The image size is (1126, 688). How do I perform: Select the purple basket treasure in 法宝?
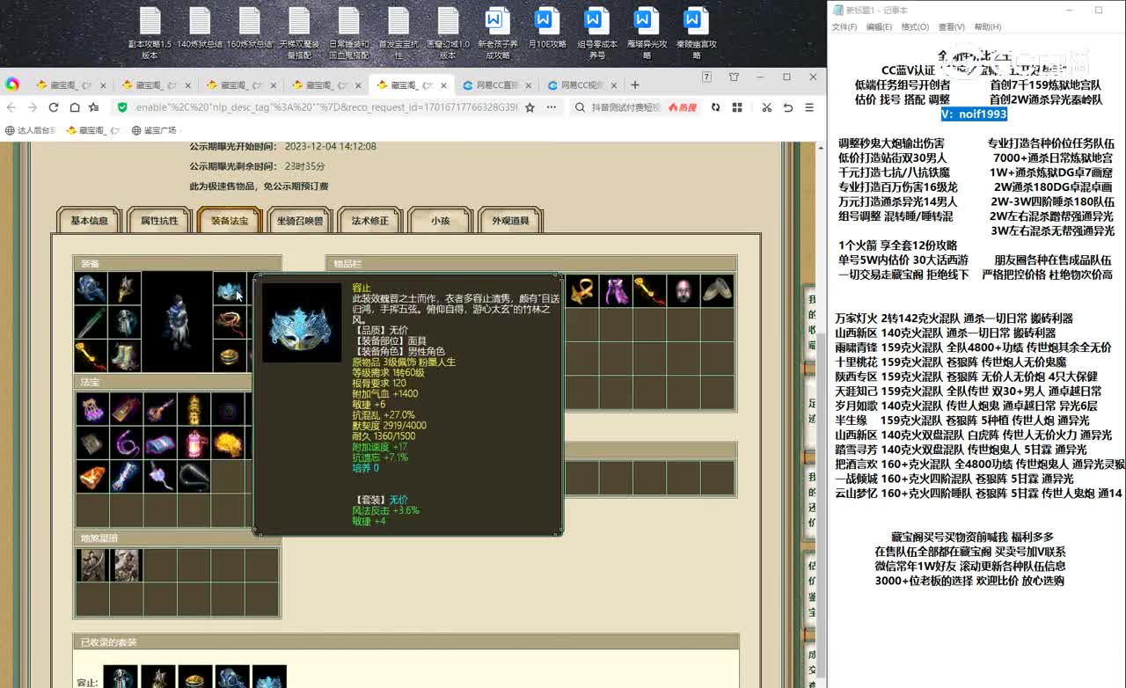[91, 409]
